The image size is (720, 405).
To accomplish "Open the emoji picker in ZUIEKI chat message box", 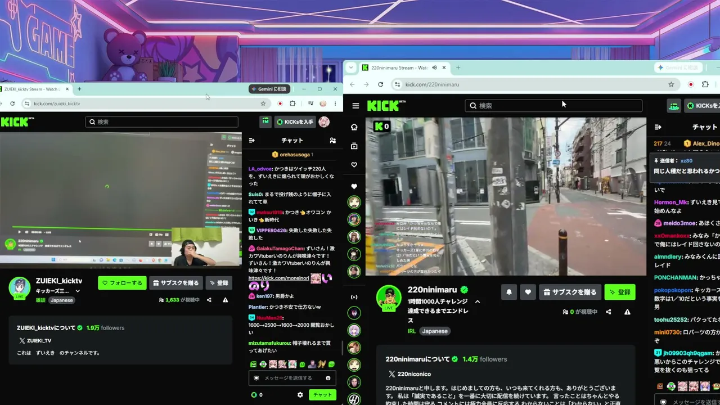I will [328, 378].
